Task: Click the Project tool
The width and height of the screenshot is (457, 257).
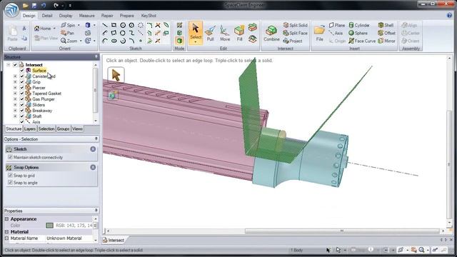Action: (x=293, y=41)
